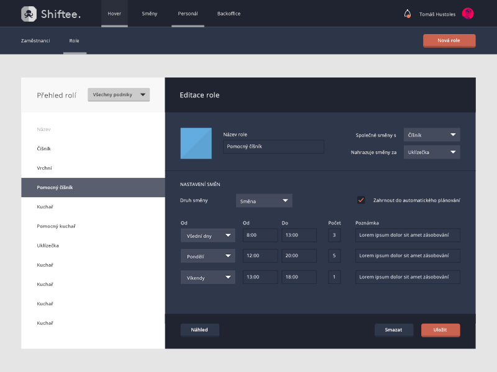
Task: Open the Nahrazuje směny za dropdown
Action: 432,152
